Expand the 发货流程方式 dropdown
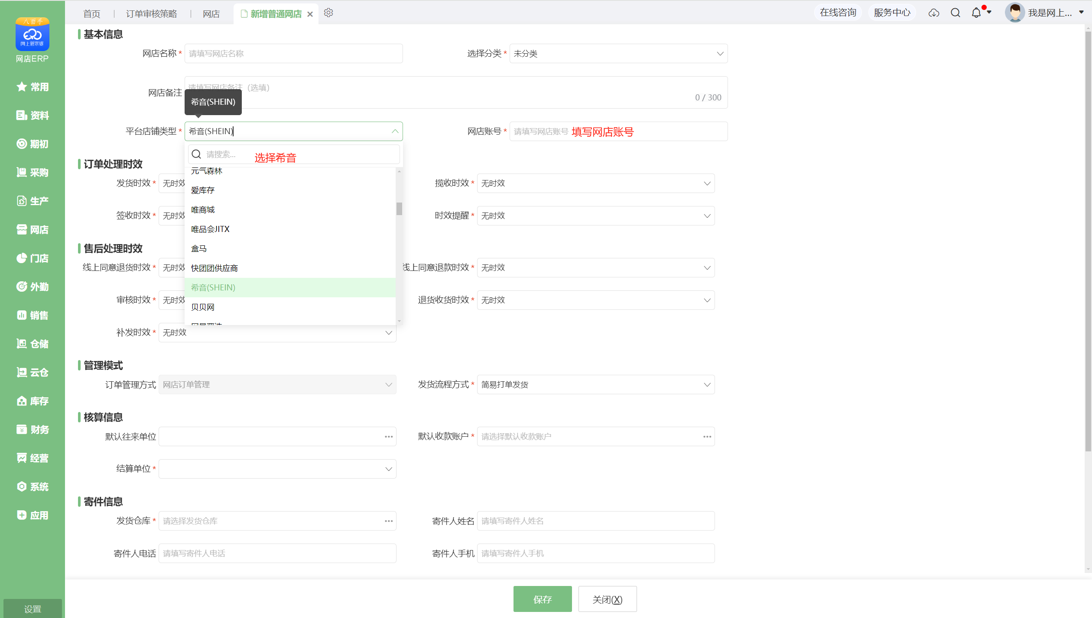Screen dimensions: 1092x618 [x=707, y=385]
